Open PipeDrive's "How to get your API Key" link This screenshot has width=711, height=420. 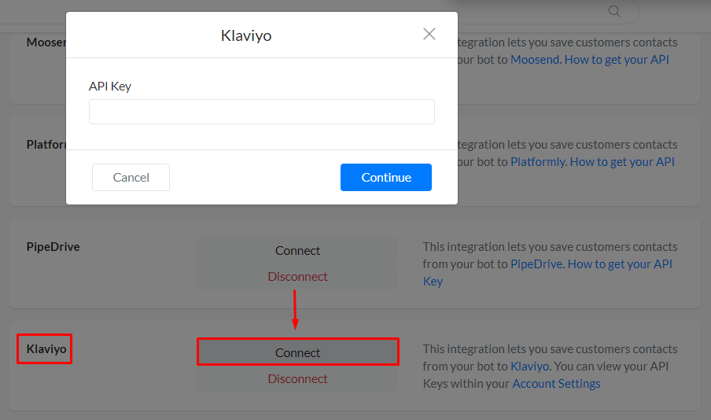[620, 264]
